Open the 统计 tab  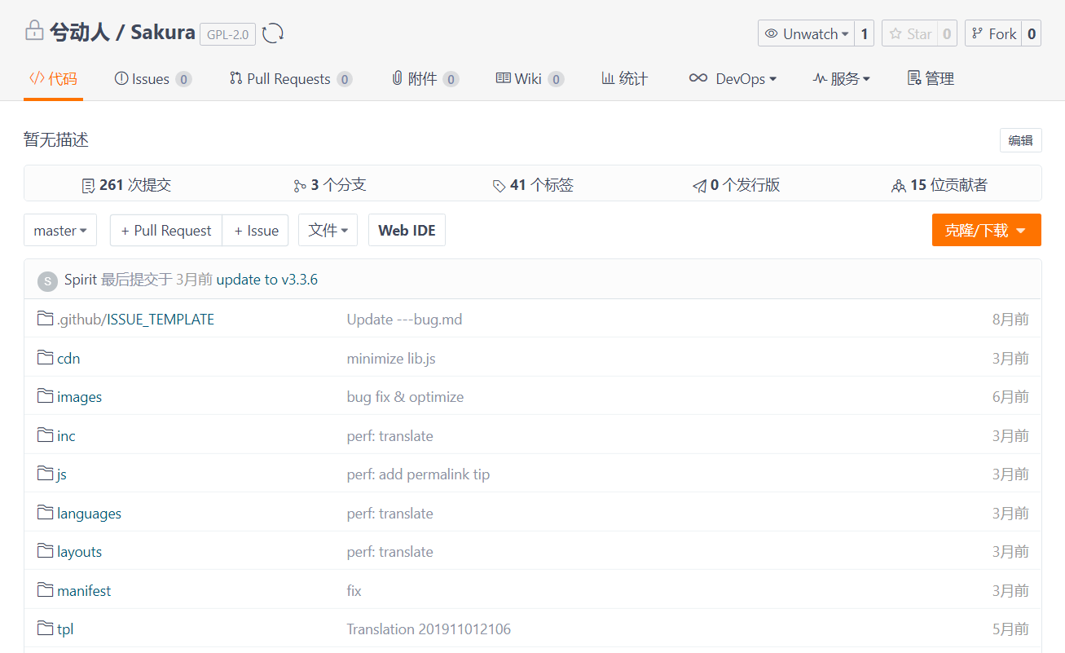click(624, 78)
